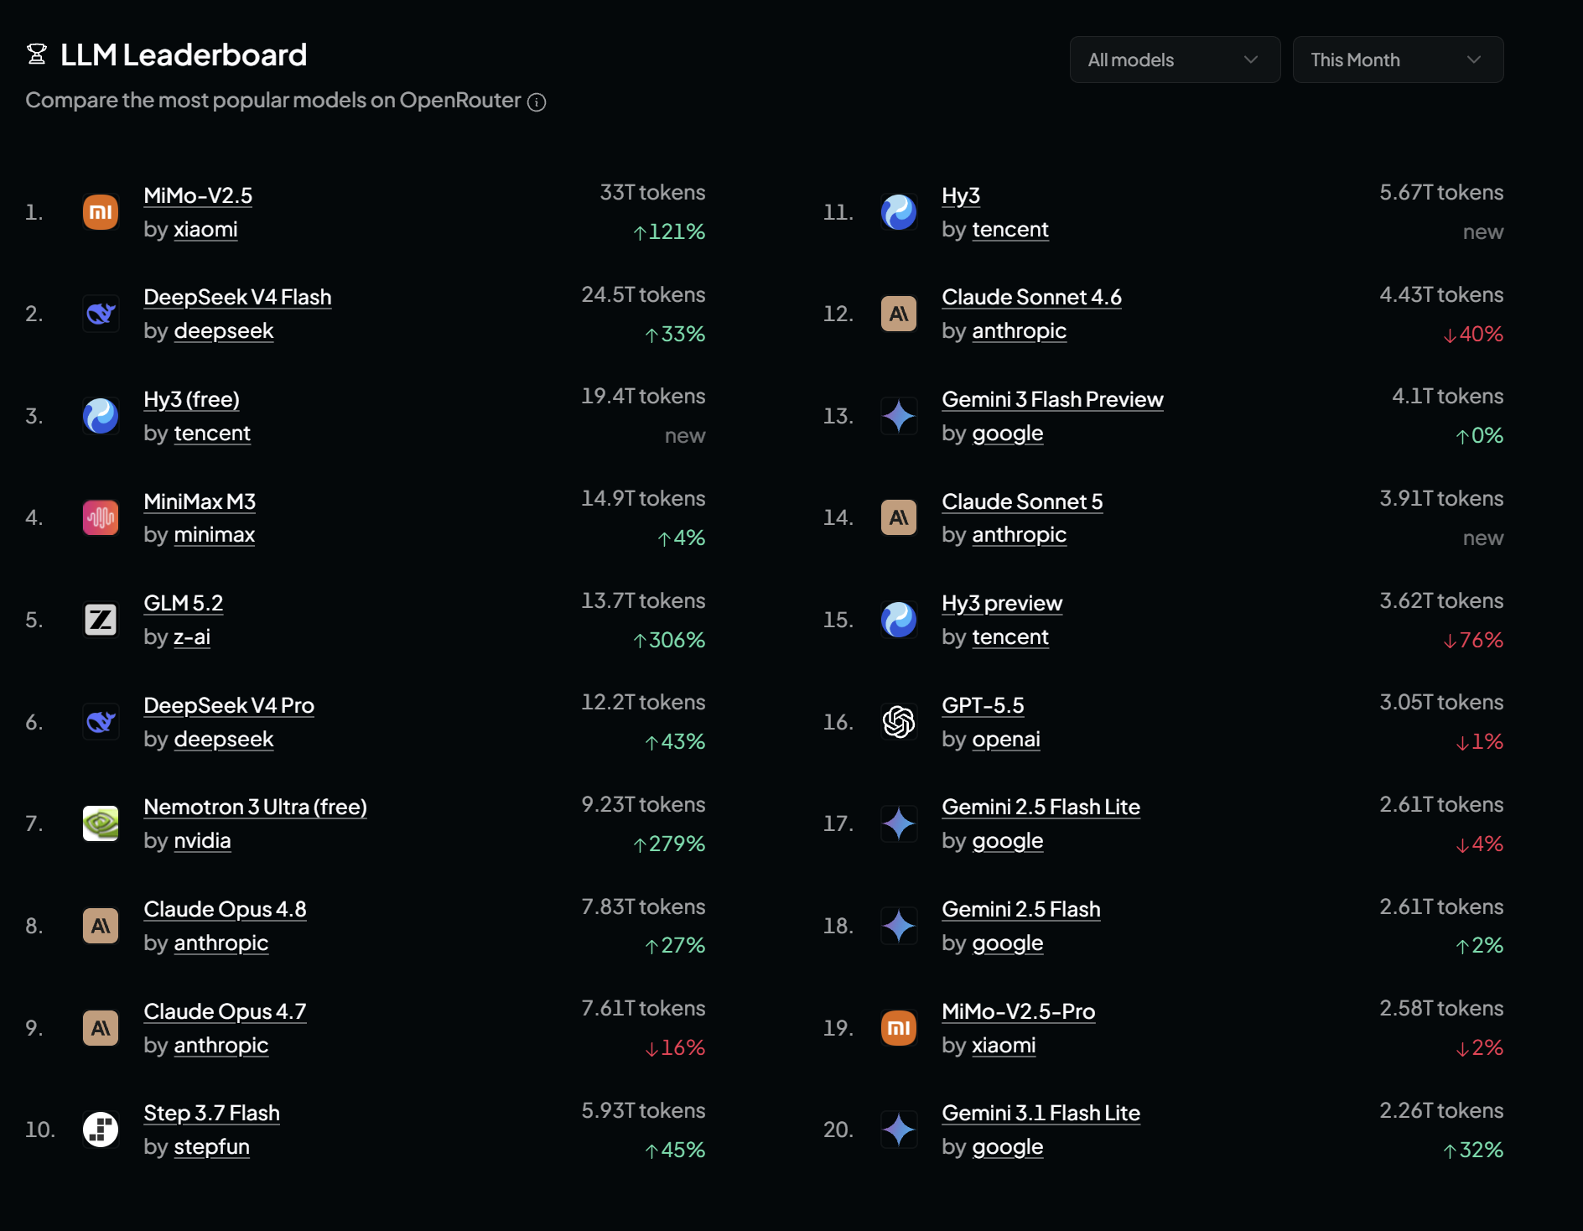Click the Gemini star beside Gemini 2.5 Flash

[x=899, y=926]
